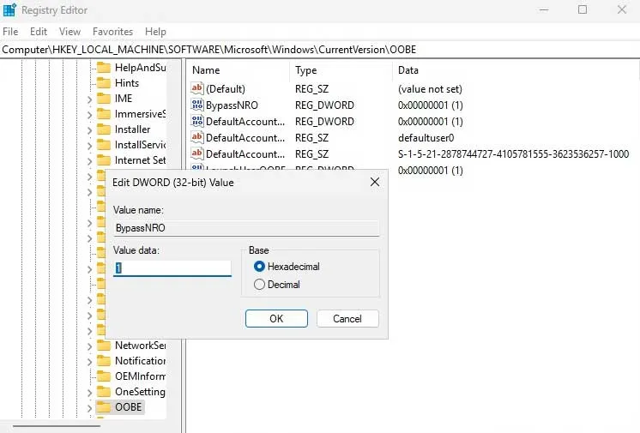Click the NetworkSer folder icon

point(104,346)
